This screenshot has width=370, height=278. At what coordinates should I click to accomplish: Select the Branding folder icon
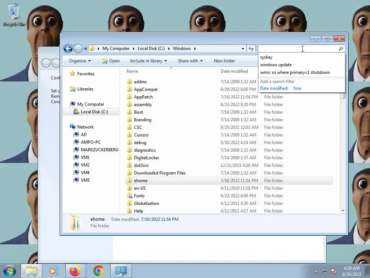pos(129,119)
